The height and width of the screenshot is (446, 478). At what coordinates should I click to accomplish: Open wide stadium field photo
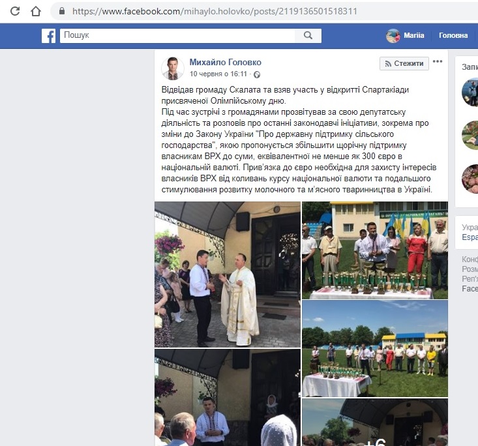point(375,348)
